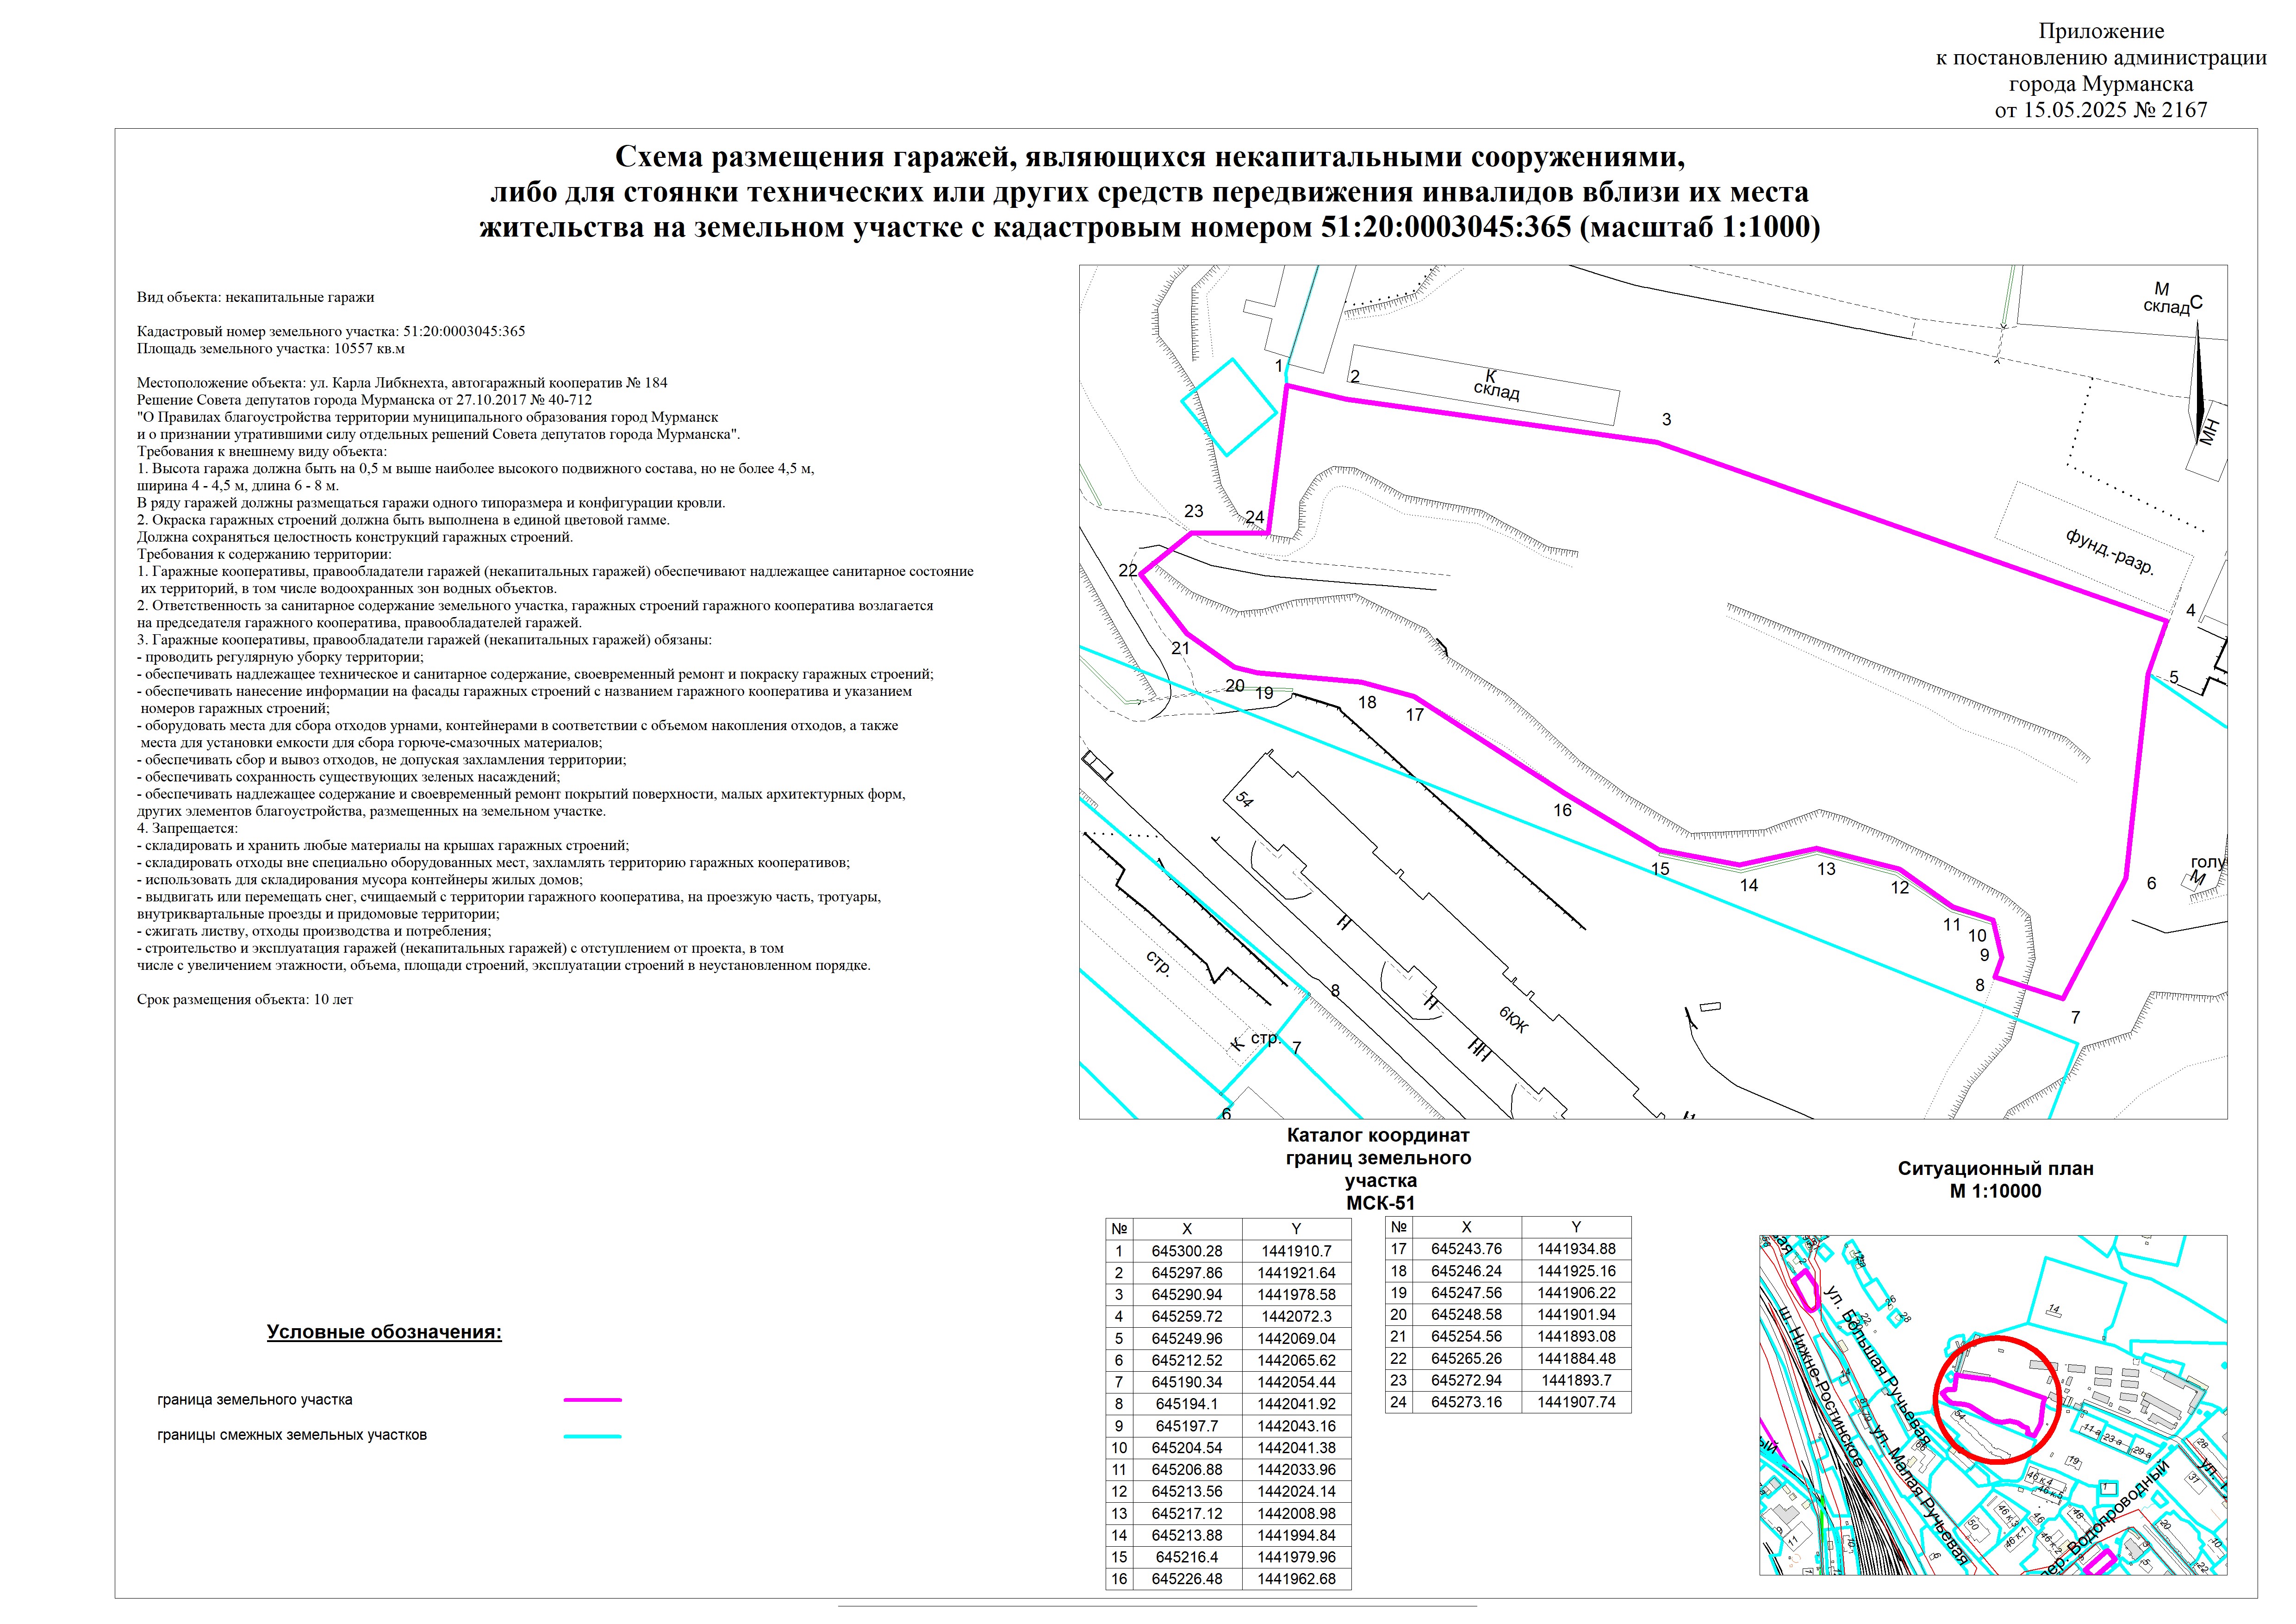
Task: Click the cyan square parcel near point 1
Action: coord(1229,407)
